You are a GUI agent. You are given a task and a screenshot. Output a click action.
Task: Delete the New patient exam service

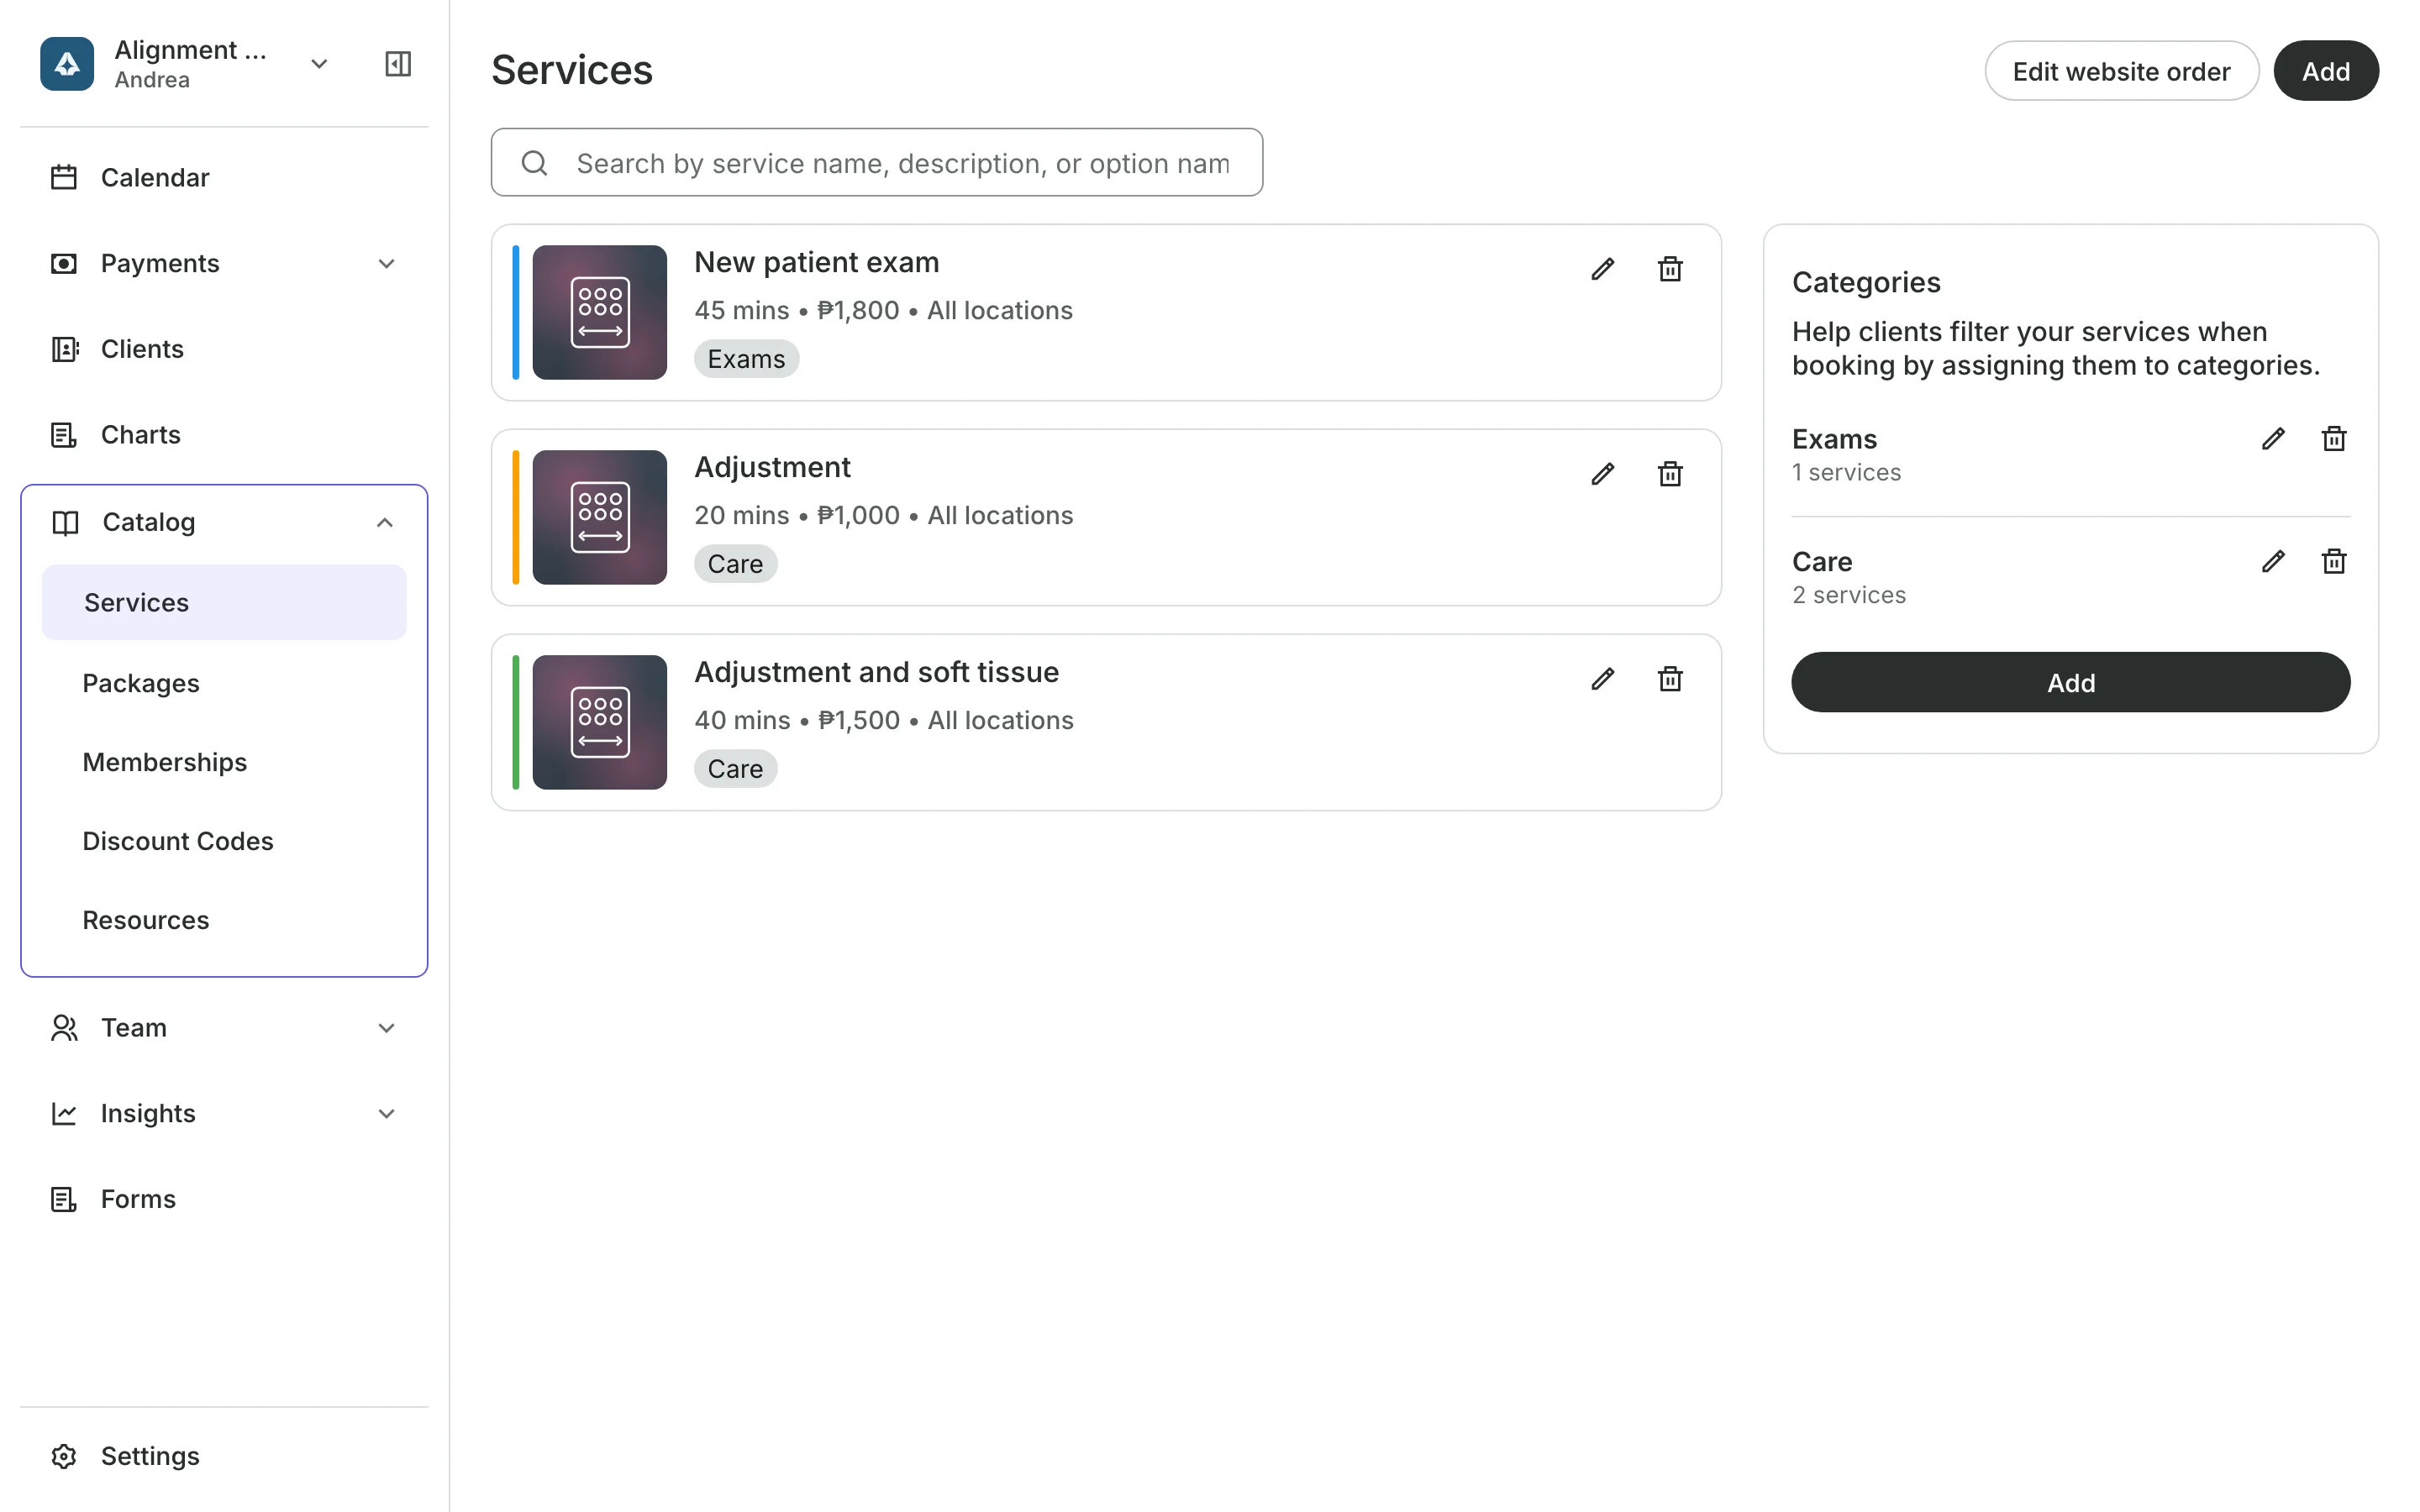tap(1670, 269)
